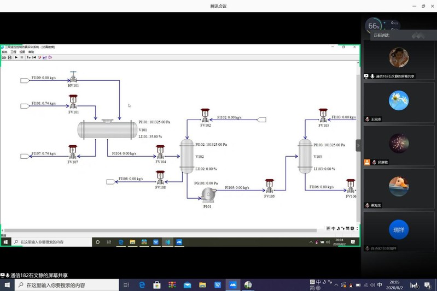
Task: Select the FV101 control valve
Action: [73, 102]
